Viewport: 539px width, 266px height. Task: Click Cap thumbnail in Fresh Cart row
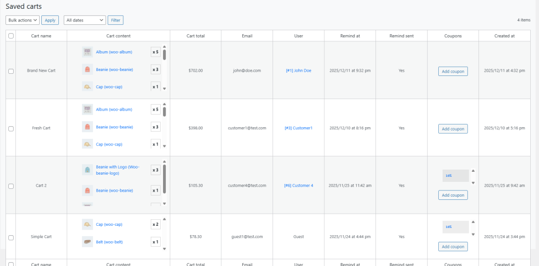coord(88,144)
